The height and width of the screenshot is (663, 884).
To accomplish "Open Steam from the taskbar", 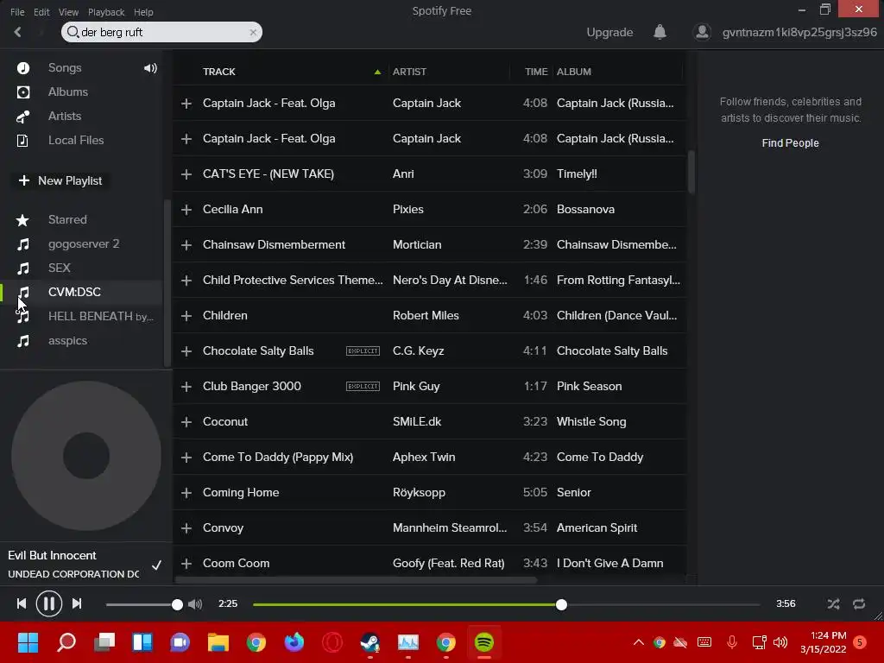I will [369, 642].
